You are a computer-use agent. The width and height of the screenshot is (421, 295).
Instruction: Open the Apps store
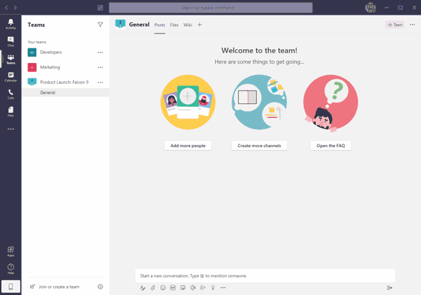click(11, 252)
